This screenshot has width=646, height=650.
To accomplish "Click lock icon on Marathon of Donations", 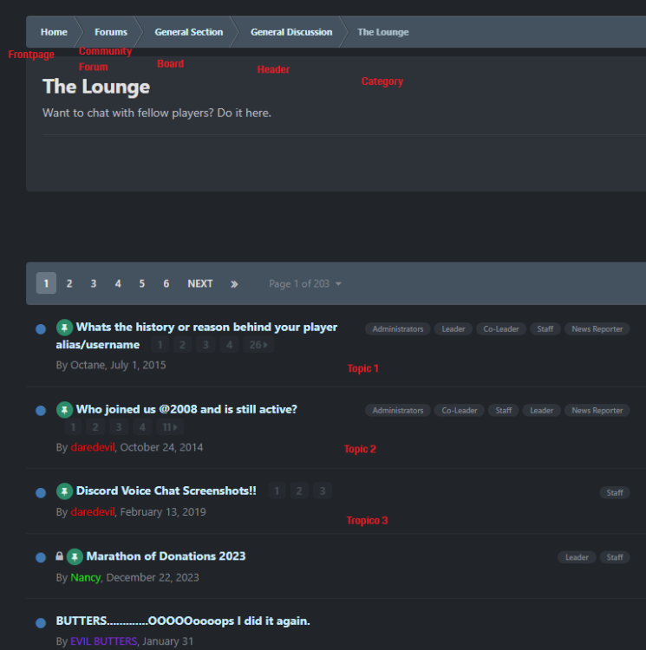I will (59, 556).
